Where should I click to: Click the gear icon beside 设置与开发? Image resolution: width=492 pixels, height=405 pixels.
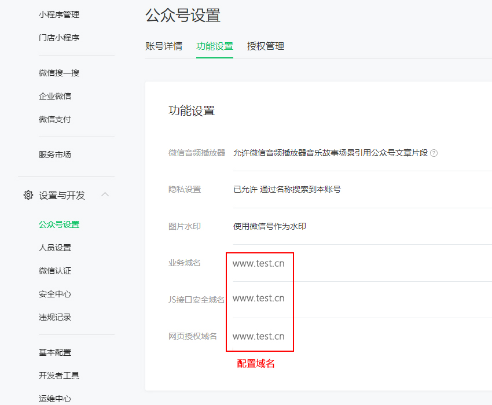pyautogui.click(x=28, y=195)
